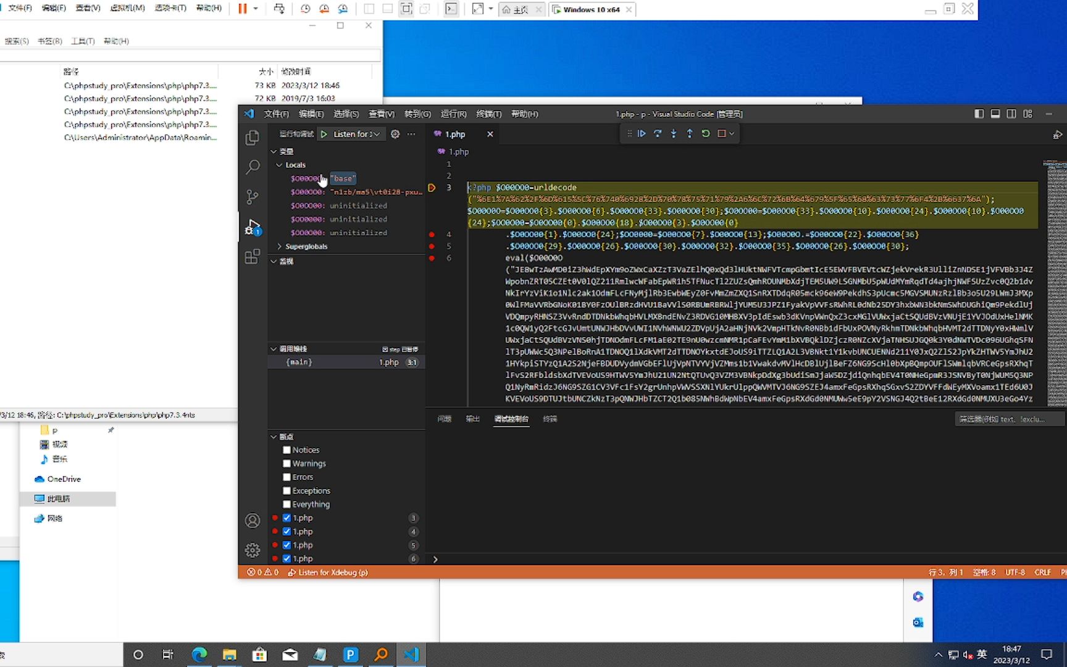Click Listen for Xdebug (p) in status bar
Viewport: 1067px width, 667px height.
pos(328,573)
